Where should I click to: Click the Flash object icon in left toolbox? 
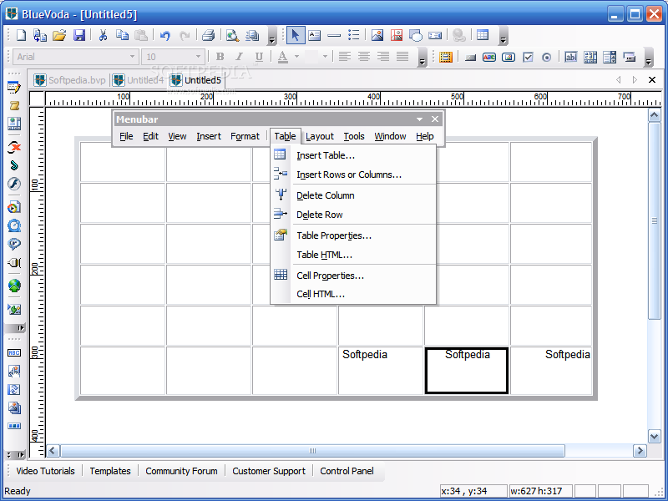click(14, 184)
